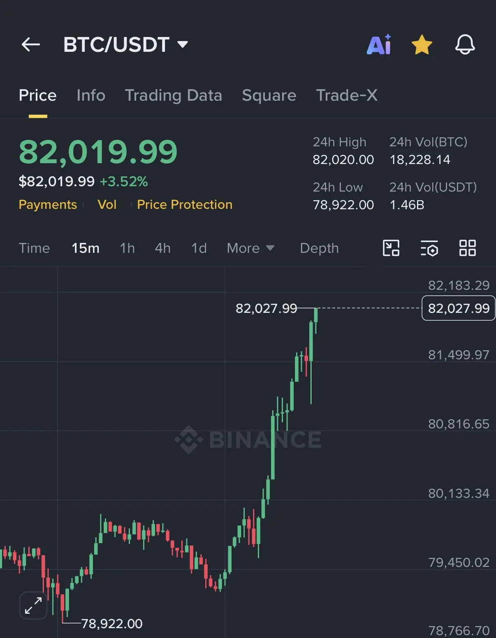The image size is (496, 638).
Task: Open the Price Protection link
Action: tap(185, 204)
